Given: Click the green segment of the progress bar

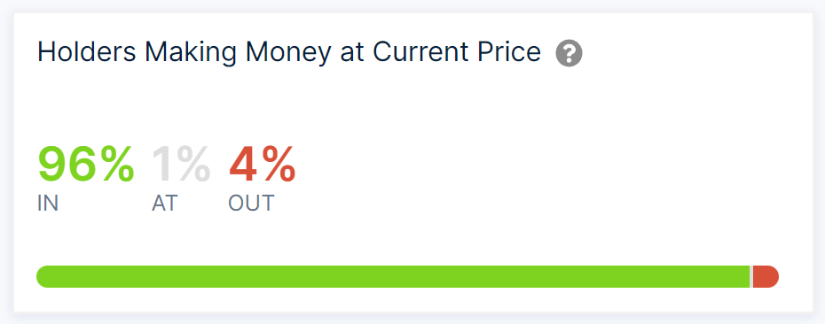Looking at the screenshot, I should point(393,277).
